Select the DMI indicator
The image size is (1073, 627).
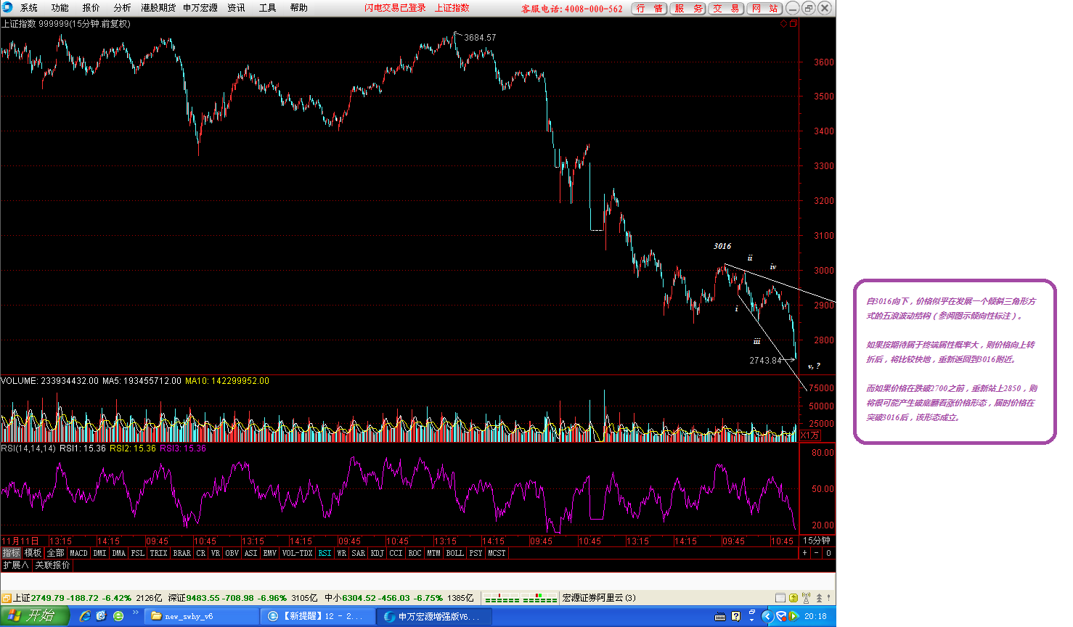(x=99, y=553)
